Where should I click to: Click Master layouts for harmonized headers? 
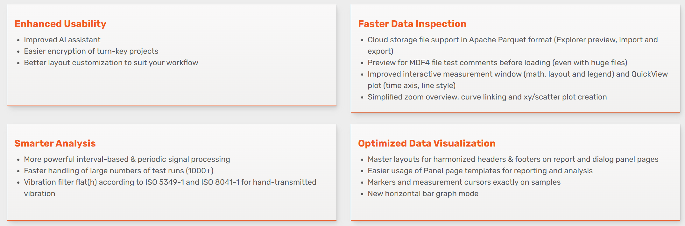(x=513, y=159)
